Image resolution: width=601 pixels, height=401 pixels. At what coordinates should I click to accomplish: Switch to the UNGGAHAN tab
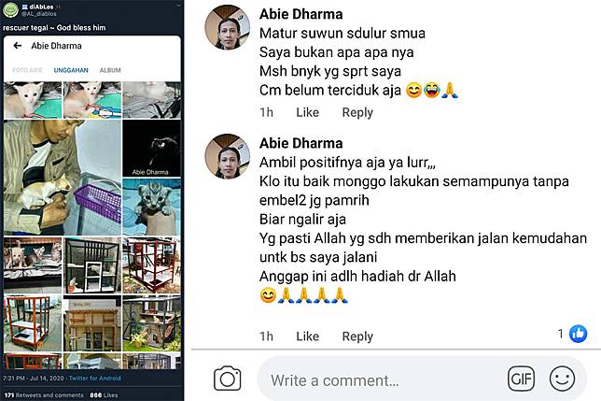coord(71,70)
